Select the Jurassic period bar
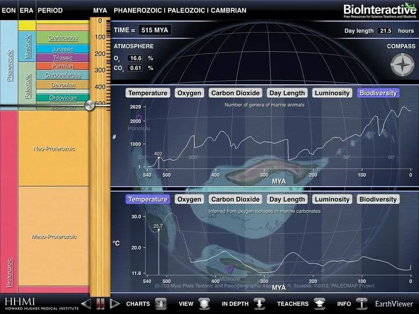Viewport: 419px width, 314px height. click(62, 49)
